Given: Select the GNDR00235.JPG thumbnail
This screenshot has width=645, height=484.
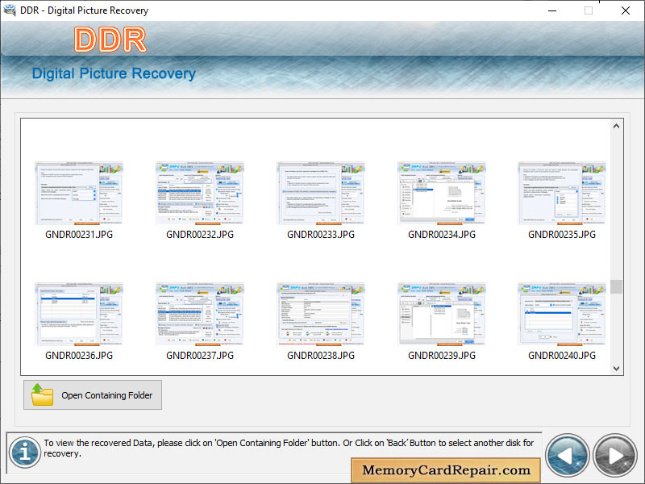Looking at the screenshot, I should click(562, 193).
